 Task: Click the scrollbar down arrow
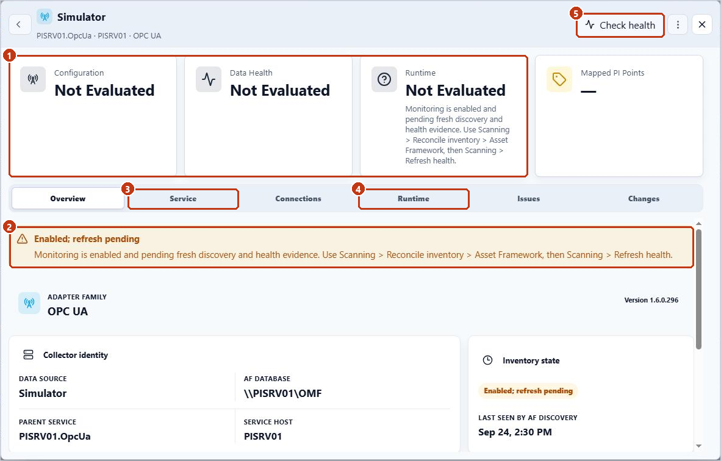click(x=698, y=446)
